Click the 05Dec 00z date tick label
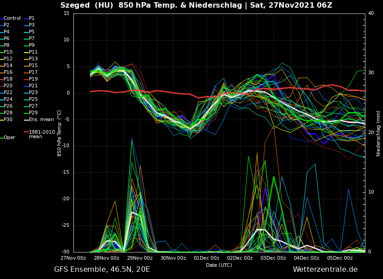The image size is (383, 279). pyautogui.click(x=340, y=258)
